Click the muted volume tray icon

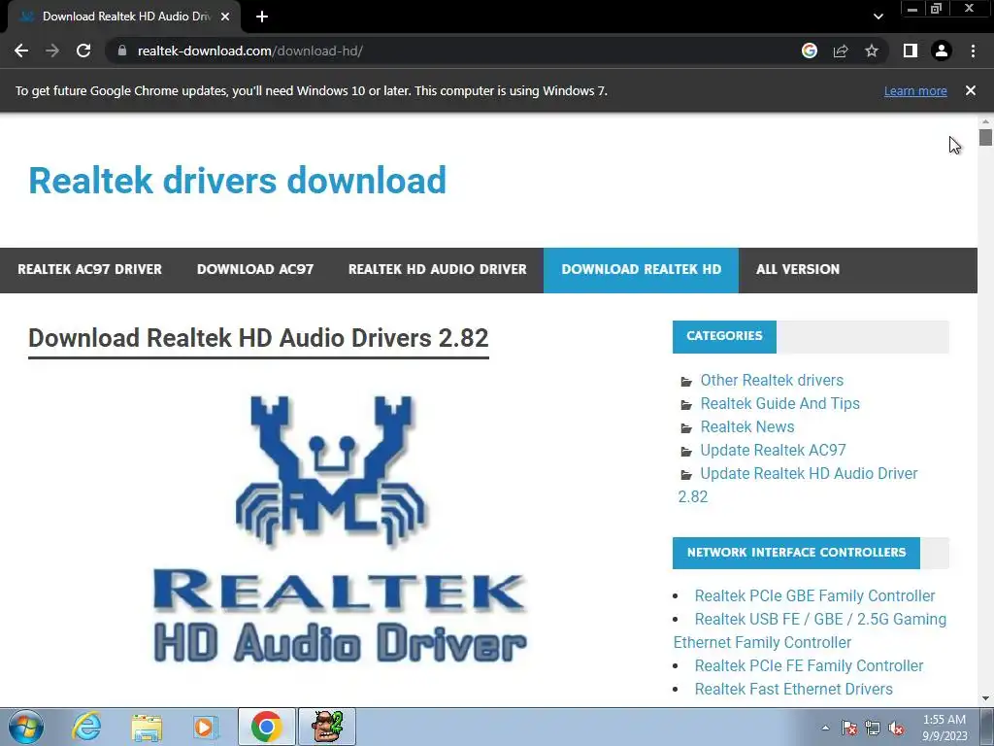click(896, 729)
